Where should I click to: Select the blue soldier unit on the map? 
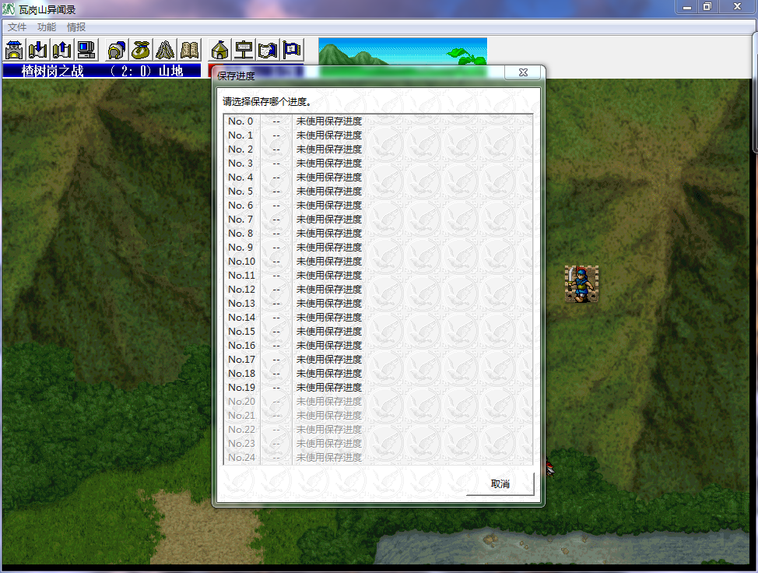point(581,284)
